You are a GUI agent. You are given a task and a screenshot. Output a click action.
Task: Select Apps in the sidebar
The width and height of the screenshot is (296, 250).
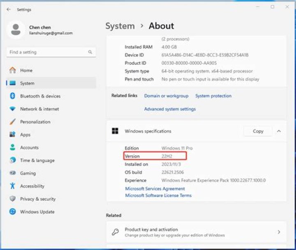click(x=51, y=134)
